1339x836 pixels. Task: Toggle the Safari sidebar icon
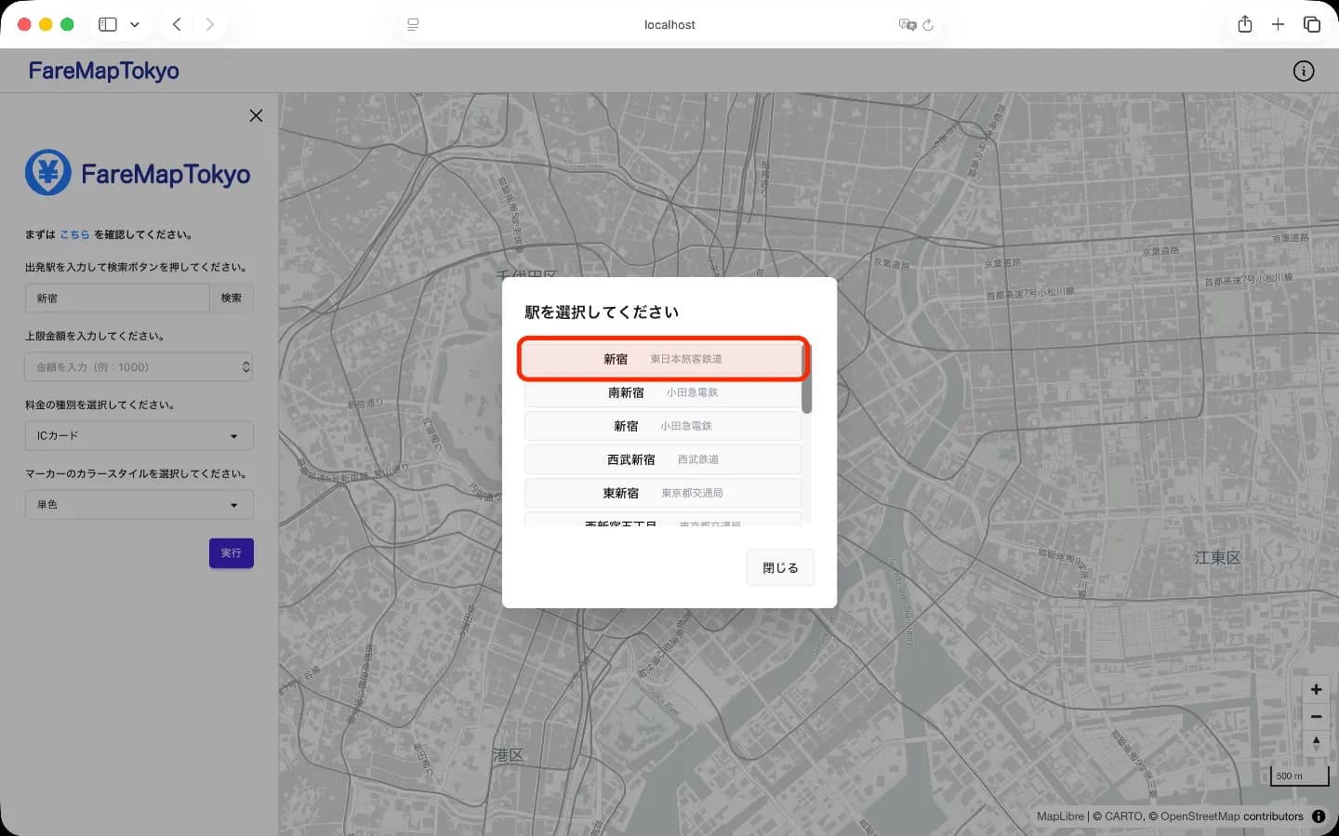point(108,24)
